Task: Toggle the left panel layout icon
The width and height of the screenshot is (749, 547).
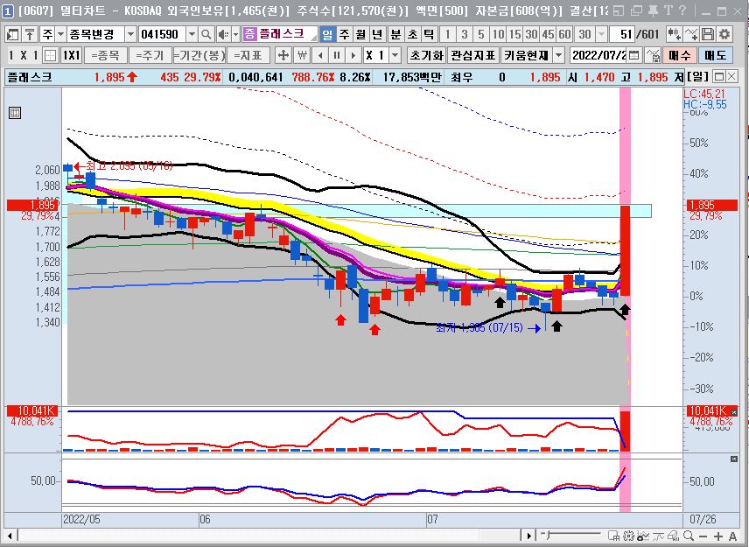Action: click(12, 34)
